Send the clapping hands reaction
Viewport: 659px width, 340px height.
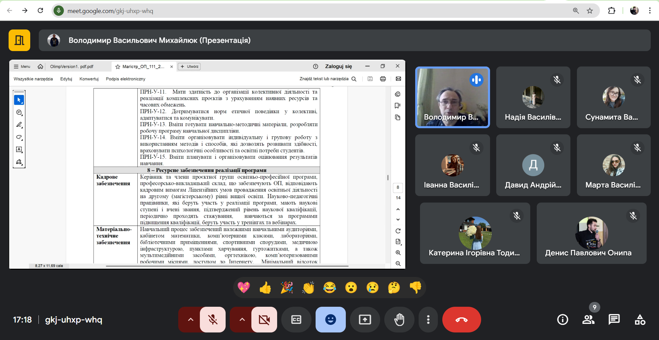[x=308, y=288]
